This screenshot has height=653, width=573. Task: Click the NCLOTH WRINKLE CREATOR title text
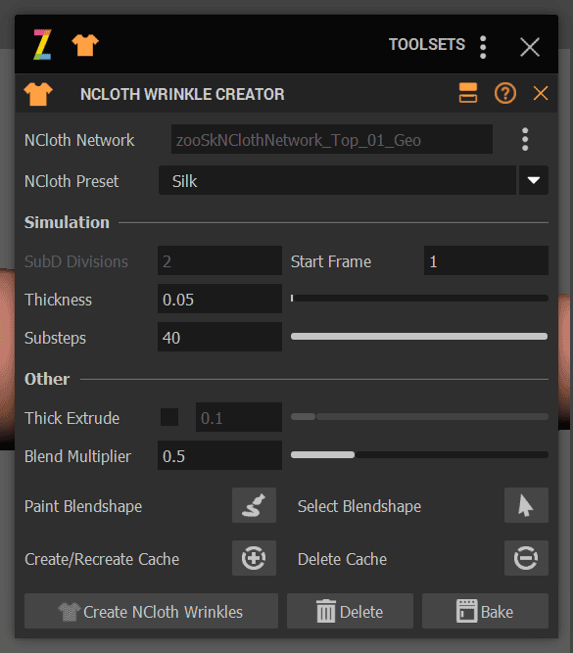point(182,94)
